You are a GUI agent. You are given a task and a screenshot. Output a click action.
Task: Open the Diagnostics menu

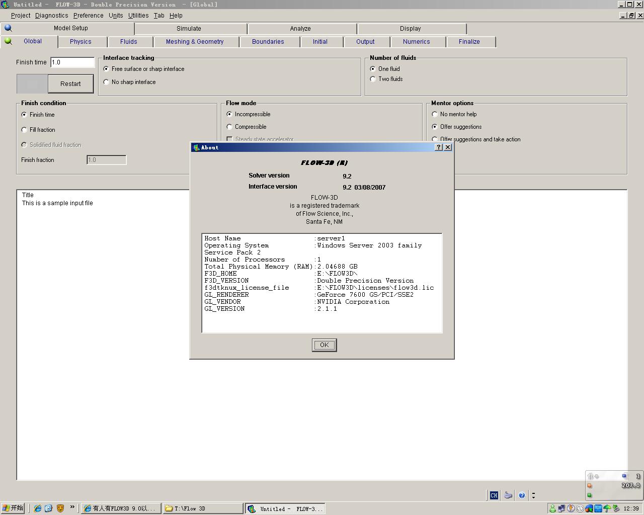(51, 15)
